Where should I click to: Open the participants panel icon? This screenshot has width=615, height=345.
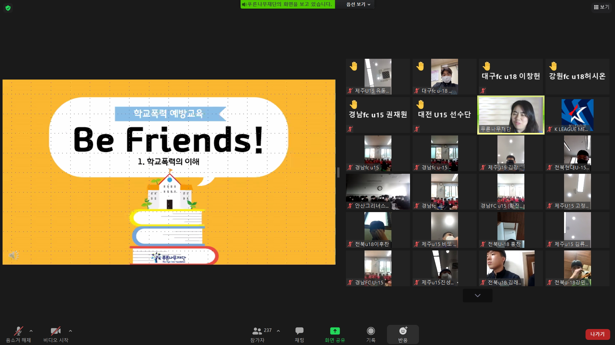tap(257, 331)
